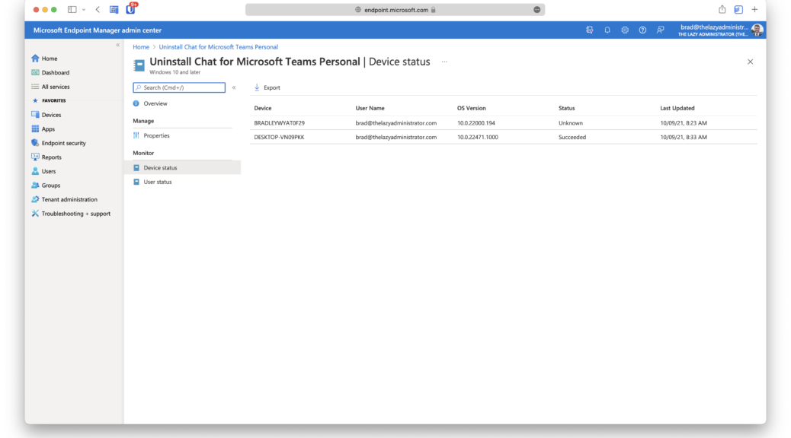This screenshot has width=791, height=438.
Task: Focus the endpoint.microsoft.com address bar
Action: tap(395, 10)
